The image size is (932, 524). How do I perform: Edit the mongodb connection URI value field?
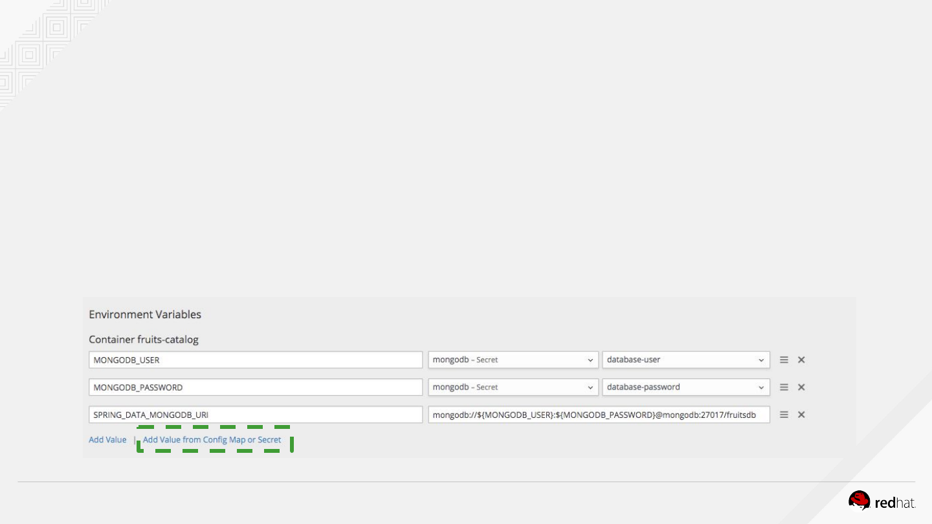coord(599,415)
